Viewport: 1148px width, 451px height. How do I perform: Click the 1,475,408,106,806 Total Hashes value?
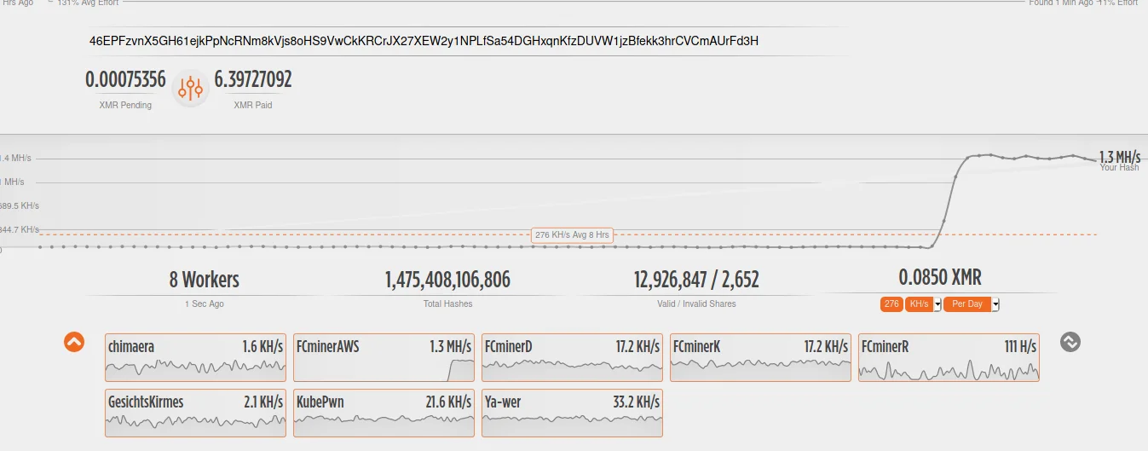(447, 280)
